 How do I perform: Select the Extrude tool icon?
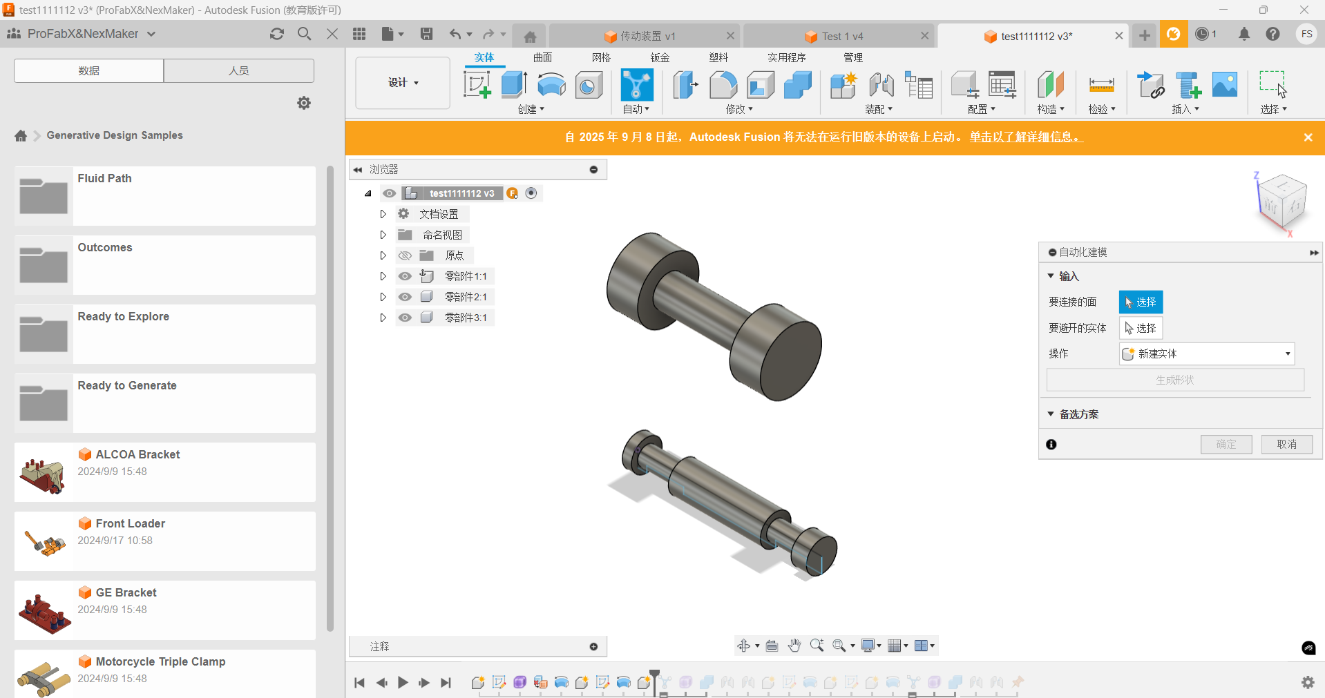point(514,85)
